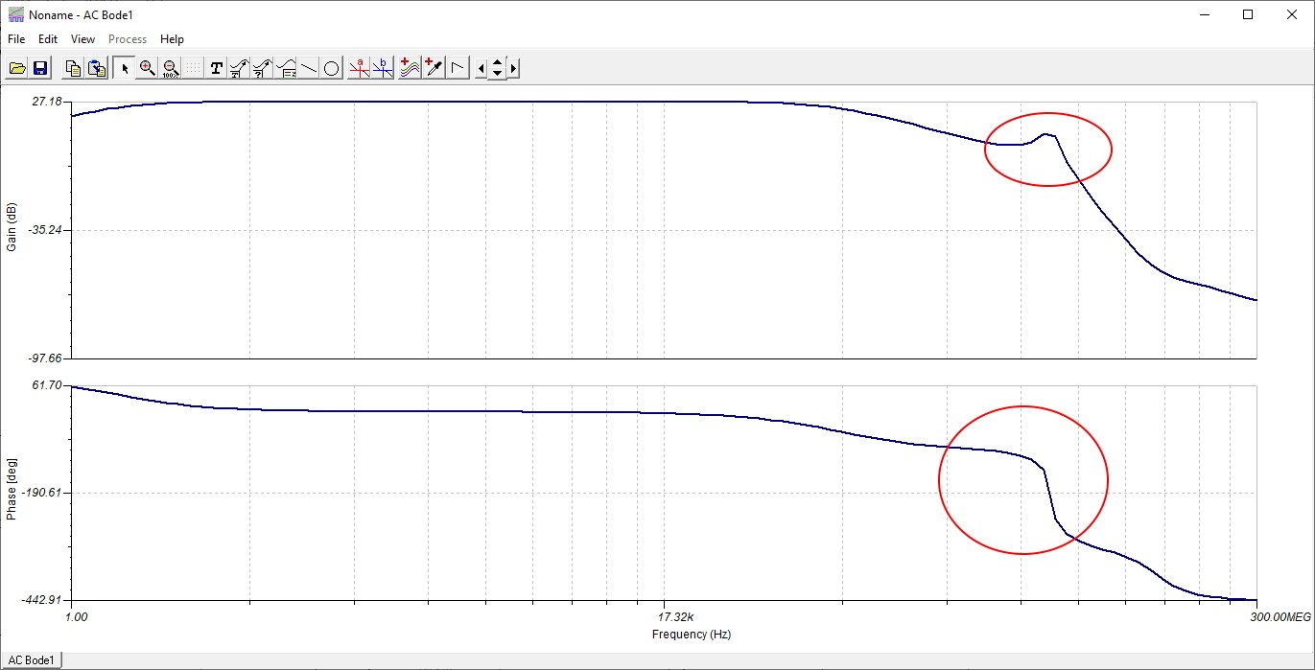This screenshot has height=670, width=1315.
Task: Click the first curve label pointer icon
Action: (240, 68)
